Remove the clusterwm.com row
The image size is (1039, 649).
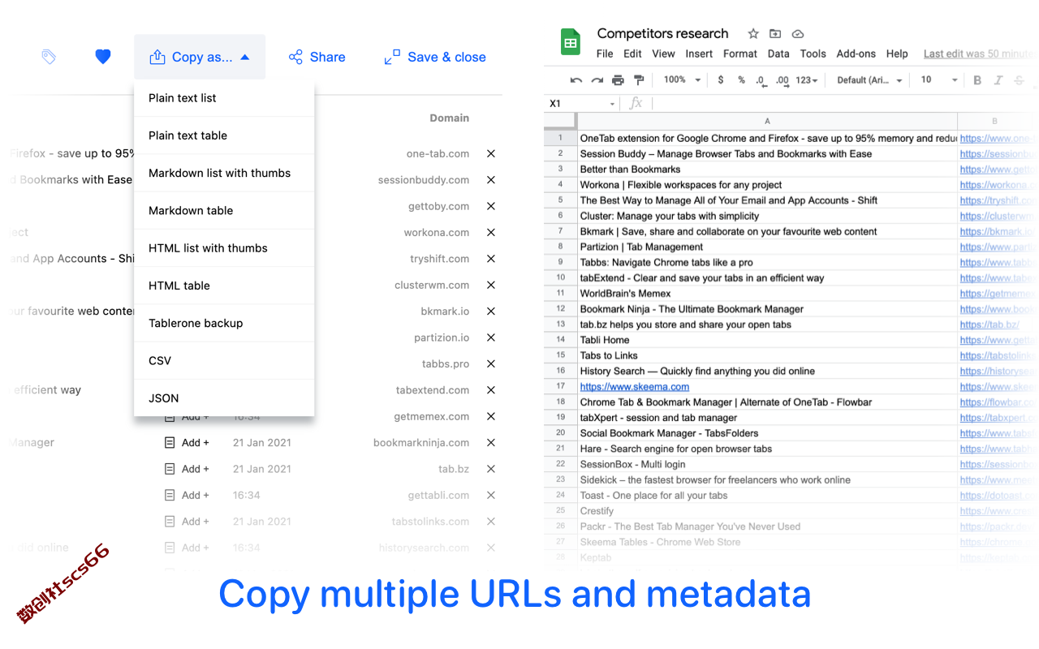(491, 285)
